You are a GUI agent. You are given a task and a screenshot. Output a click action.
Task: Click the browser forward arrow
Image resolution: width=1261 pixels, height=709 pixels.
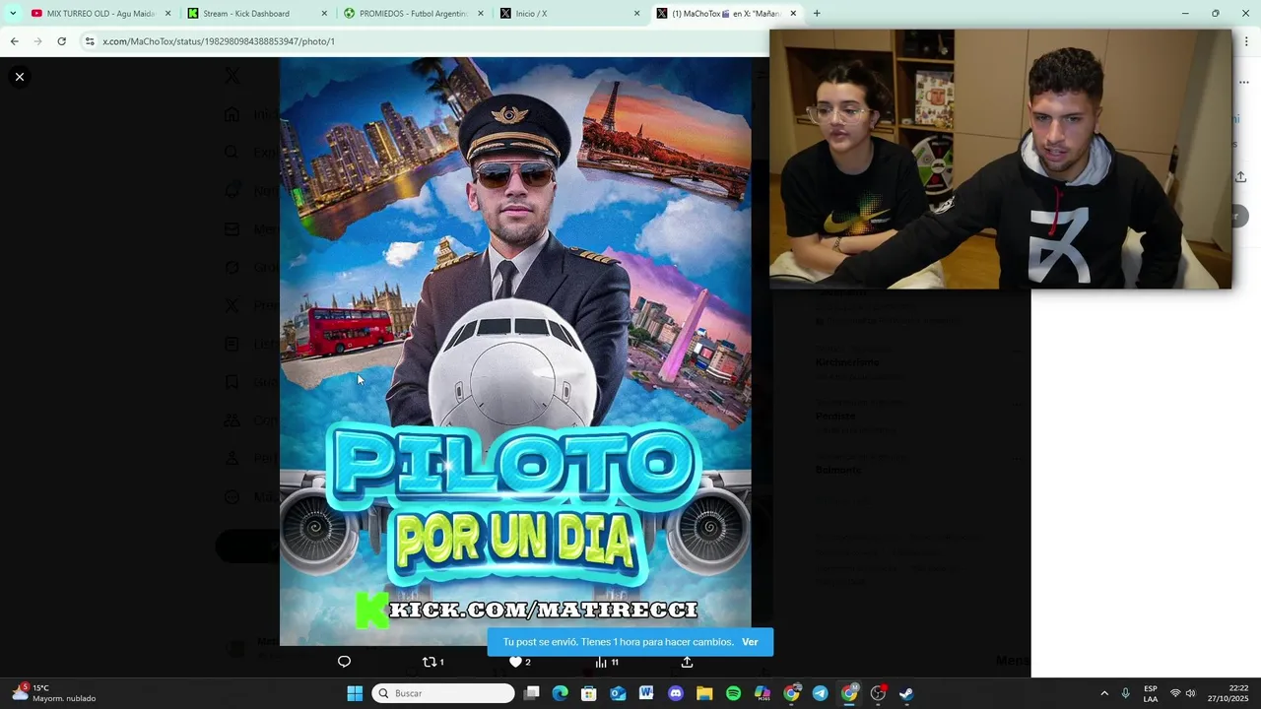tap(37, 41)
